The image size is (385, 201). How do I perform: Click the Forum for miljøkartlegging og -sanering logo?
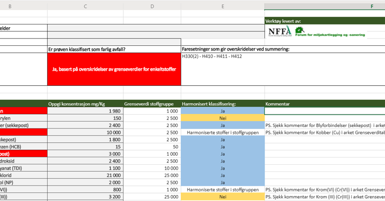(330, 32)
